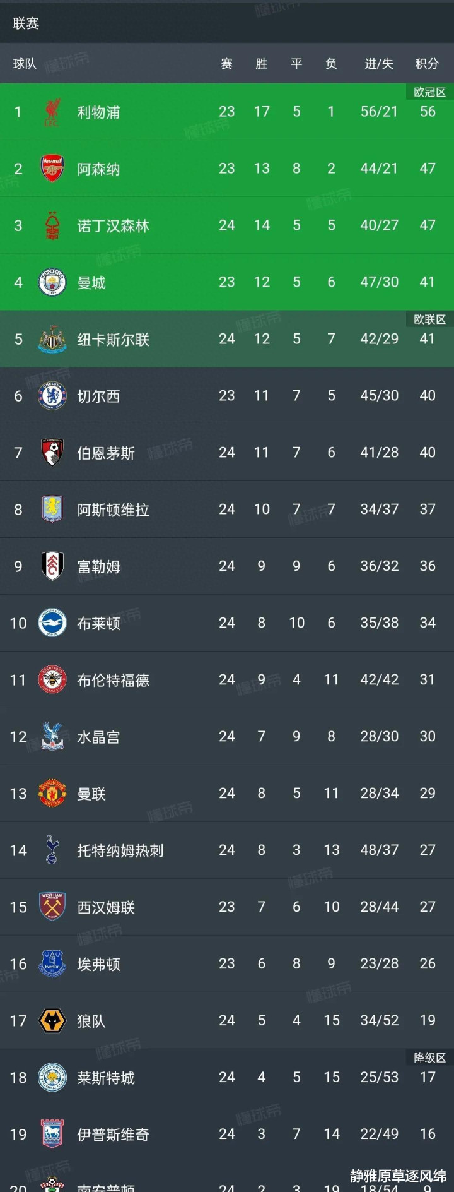Select the Wolves wolf-head crest

click(52, 1020)
